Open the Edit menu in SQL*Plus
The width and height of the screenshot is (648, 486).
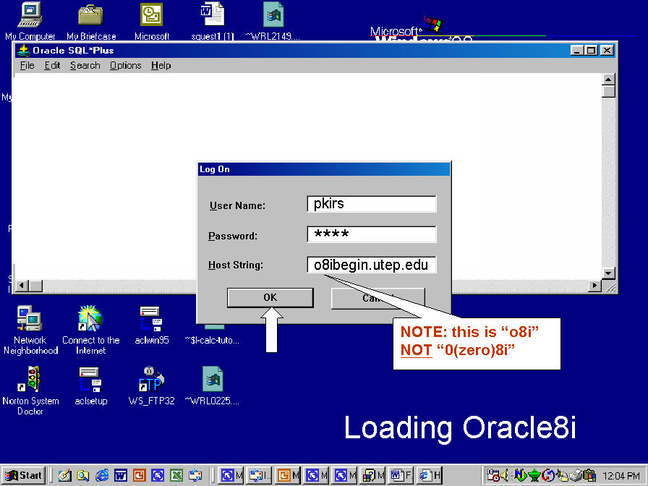[x=53, y=65]
